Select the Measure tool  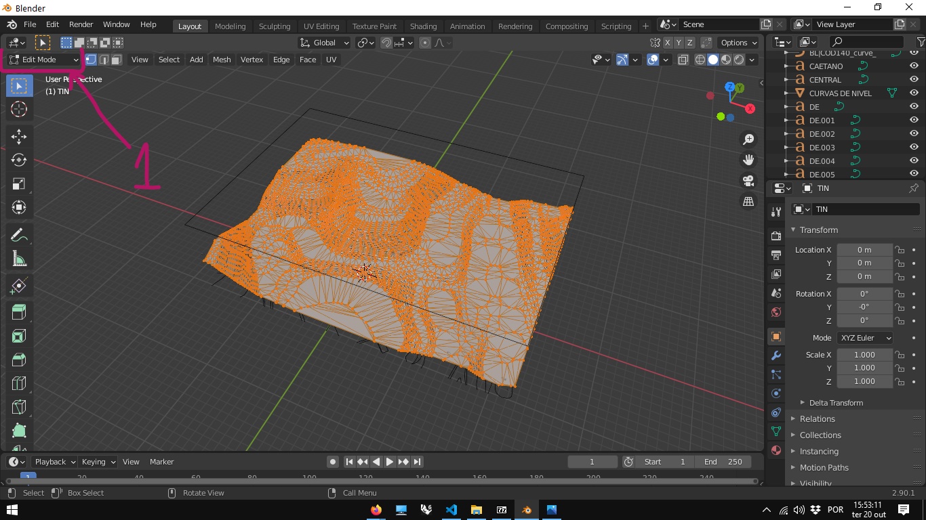(x=19, y=259)
